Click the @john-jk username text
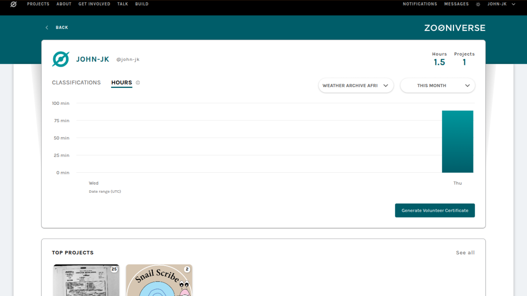 click(128, 60)
